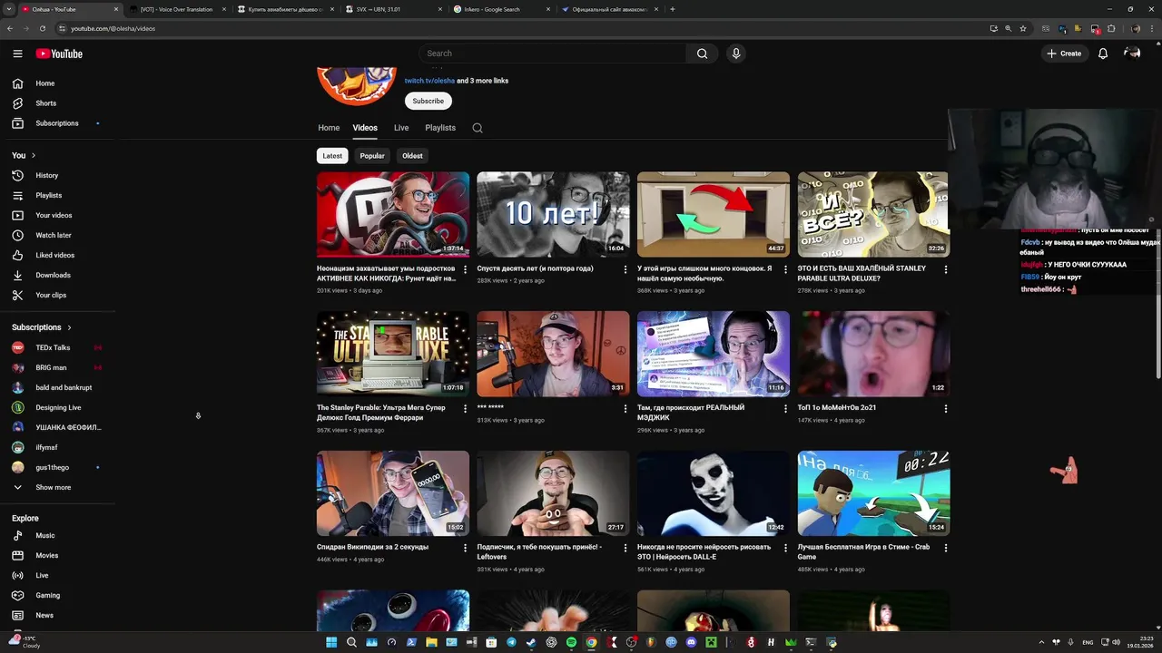Expand Subscriptions section header
The height and width of the screenshot is (653, 1162).
42,327
